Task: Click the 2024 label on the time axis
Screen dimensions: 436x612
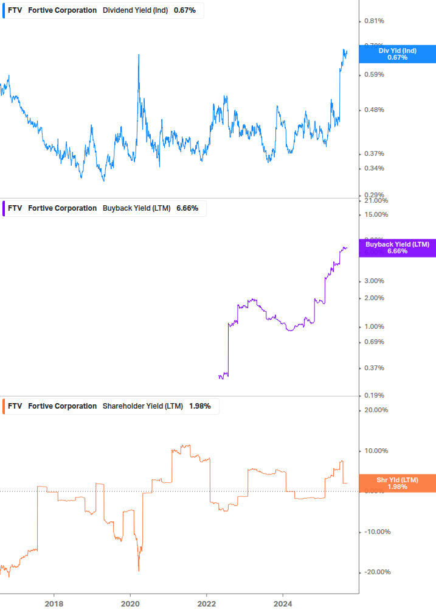Action: pos(283,604)
